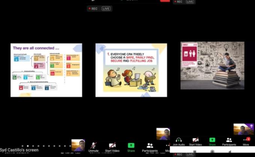
Task: Click the LIVE badge at top center
Action: click(106, 9)
